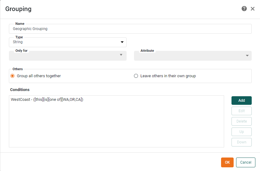
Task: Click the String value in Type field
Action: point(18,42)
